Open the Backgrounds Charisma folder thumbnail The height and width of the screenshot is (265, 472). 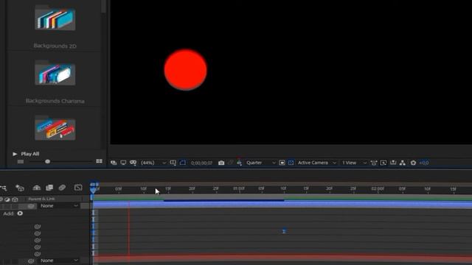[55, 74]
